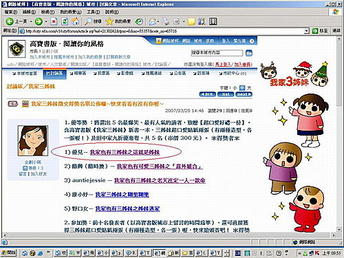Switch to the 本城市首頁 tab

(x=25, y=74)
